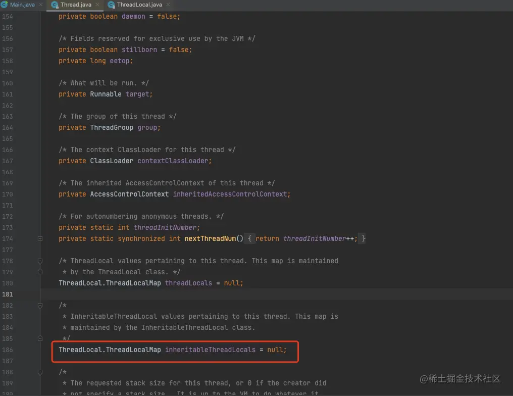Click the 'stillborn' field name
The image size is (513, 396).
pos(139,49)
